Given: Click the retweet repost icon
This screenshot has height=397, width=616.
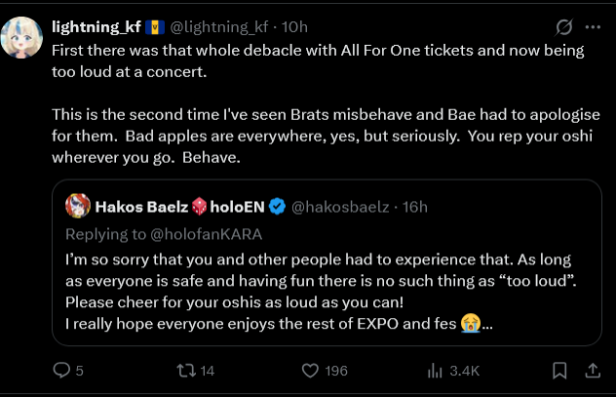Looking at the screenshot, I should pyautogui.click(x=183, y=371).
